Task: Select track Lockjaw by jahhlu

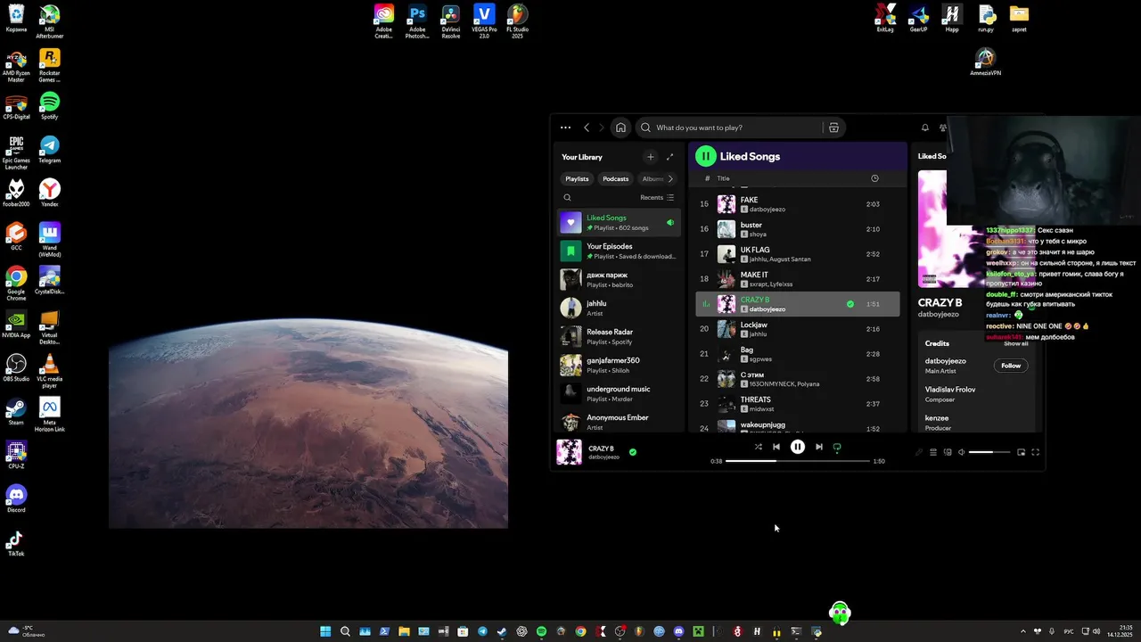Action: (798, 329)
